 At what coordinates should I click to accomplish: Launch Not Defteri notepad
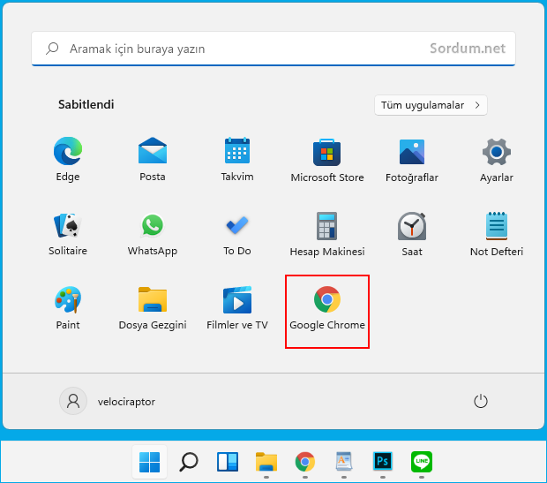click(x=497, y=235)
